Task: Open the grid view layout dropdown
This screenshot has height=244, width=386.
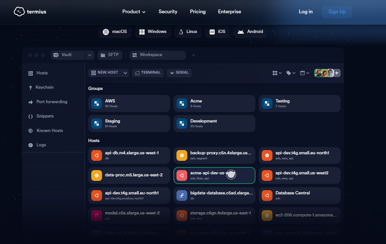Action: click(x=277, y=73)
